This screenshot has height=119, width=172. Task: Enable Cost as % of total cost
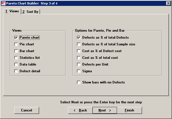point(79,58)
